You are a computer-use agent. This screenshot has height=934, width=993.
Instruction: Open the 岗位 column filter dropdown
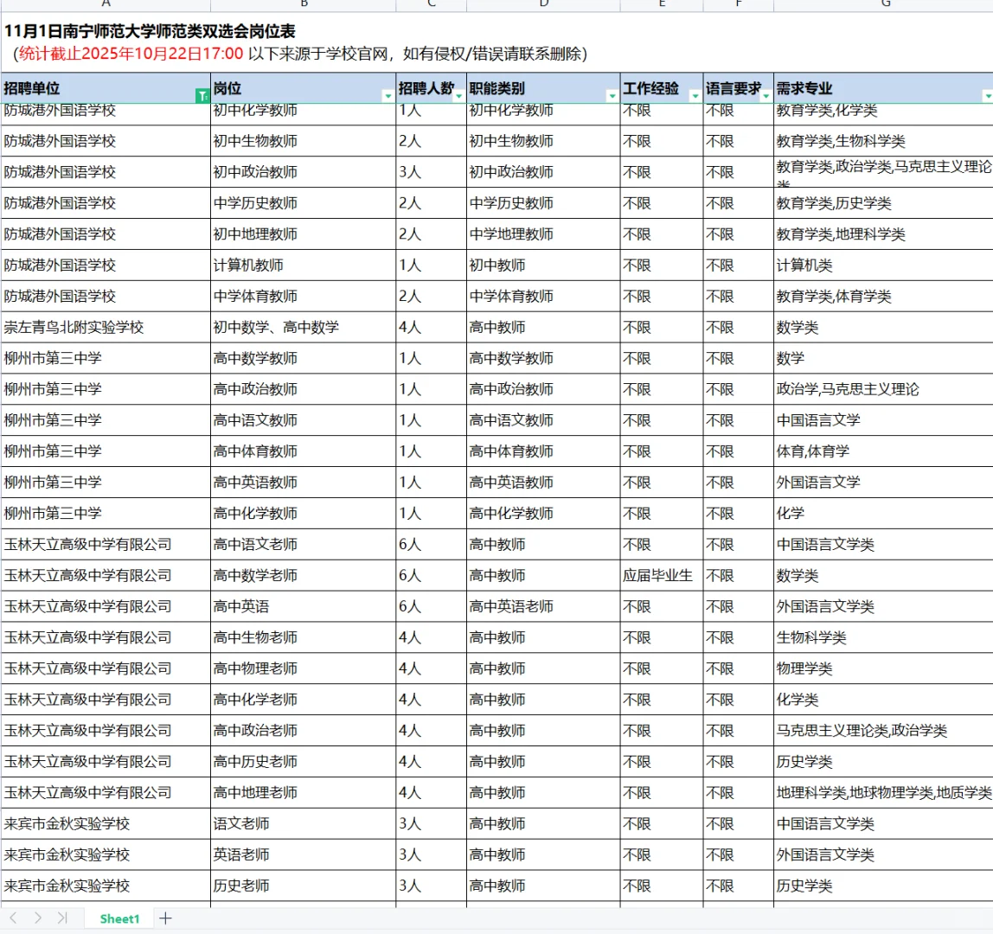click(388, 96)
